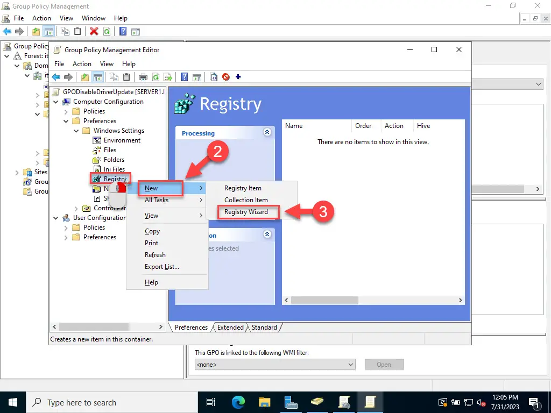Click Copy icon in Group Policy Management toolbar
The height and width of the screenshot is (413, 551).
pyautogui.click(x=65, y=31)
